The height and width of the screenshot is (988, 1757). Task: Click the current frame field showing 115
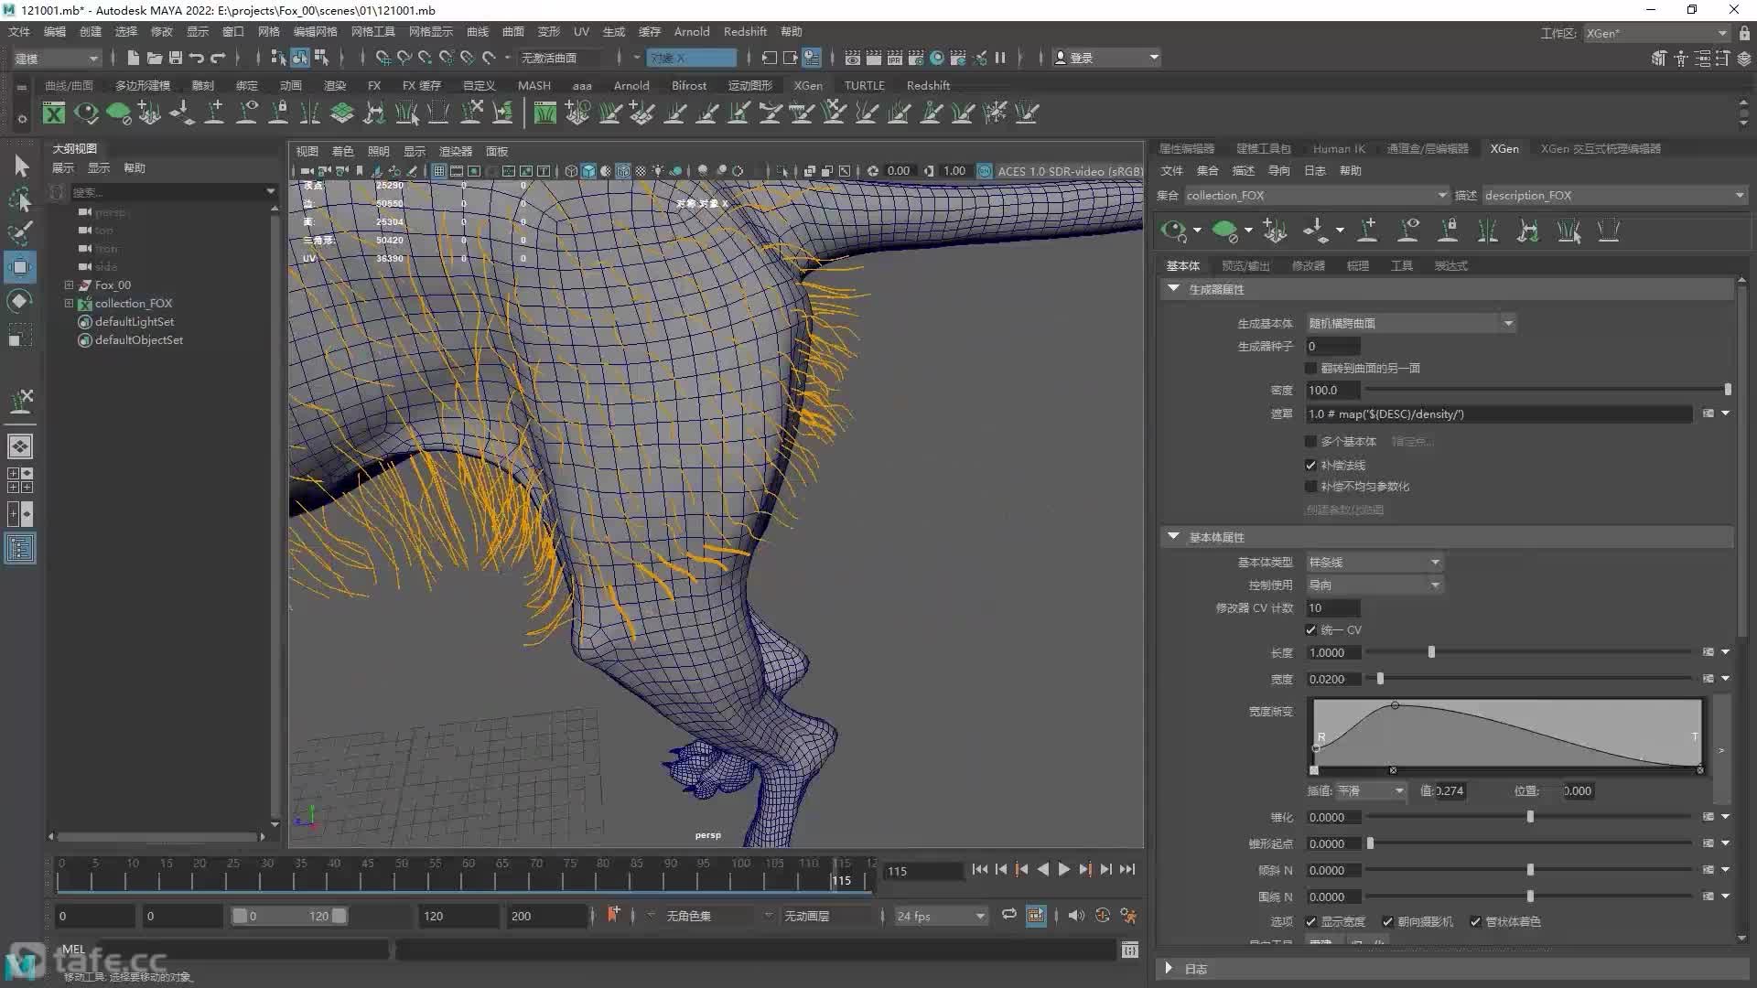pyautogui.click(x=923, y=871)
